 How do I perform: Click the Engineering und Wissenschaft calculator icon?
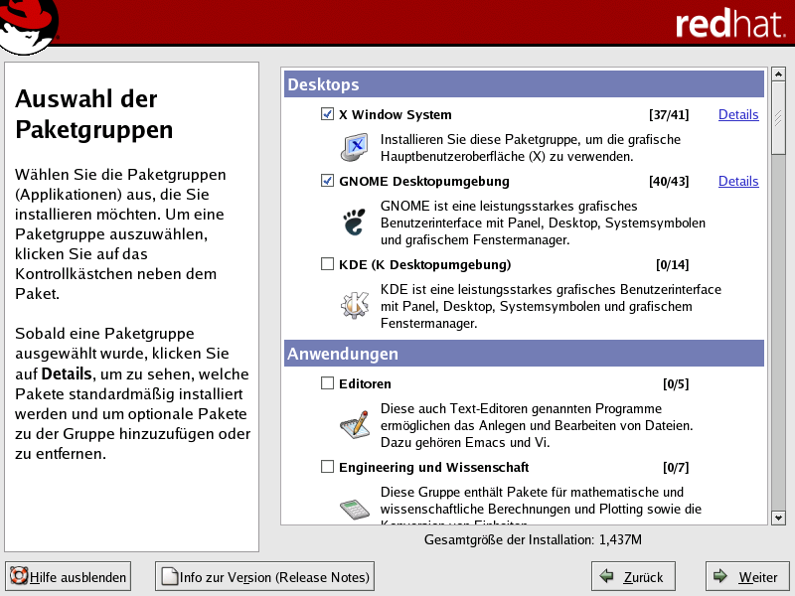pos(354,508)
